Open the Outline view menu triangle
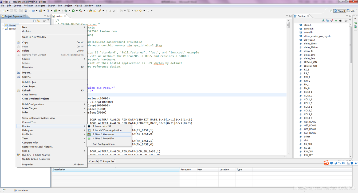The width and height of the screenshot is (358, 193). click(350, 20)
